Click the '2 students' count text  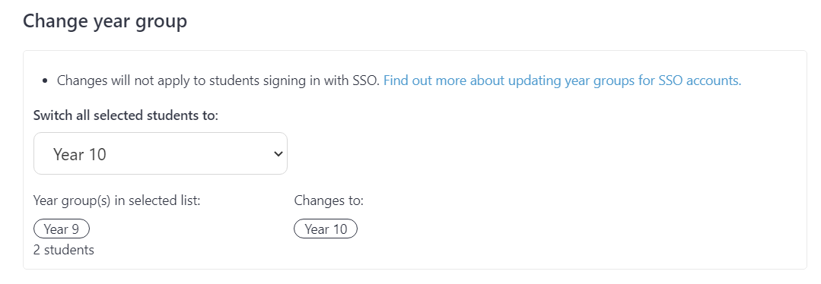click(64, 250)
